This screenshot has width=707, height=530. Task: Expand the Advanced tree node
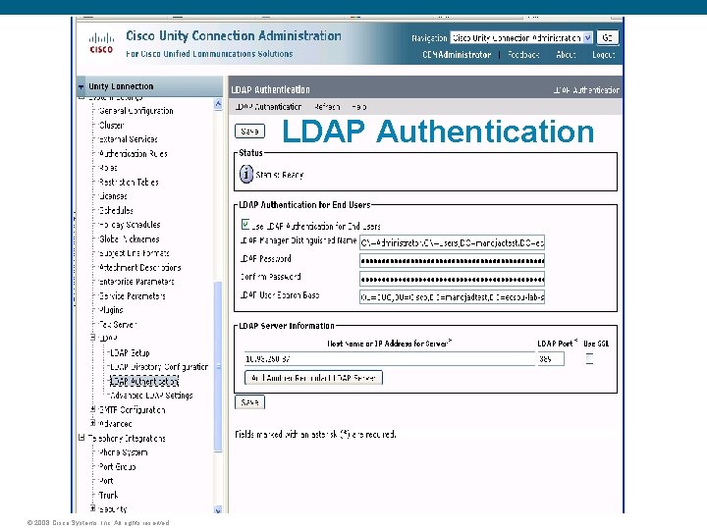tap(92, 423)
